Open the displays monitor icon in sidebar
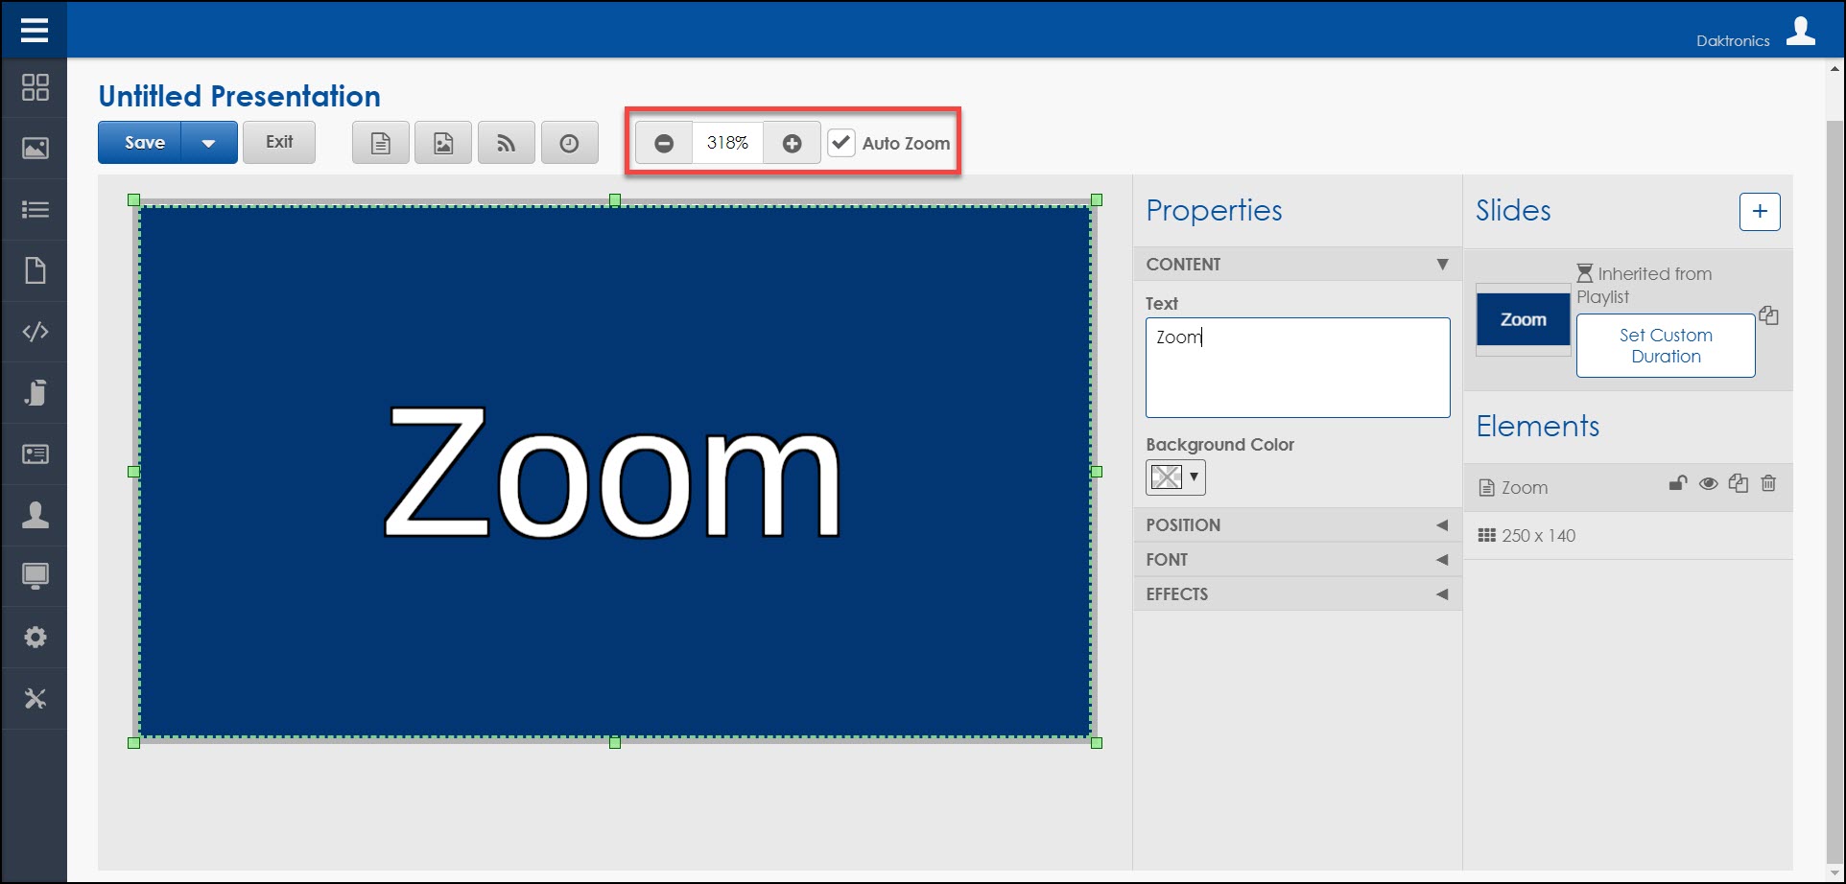This screenshot has width=1846, height=884. (35, 575)
